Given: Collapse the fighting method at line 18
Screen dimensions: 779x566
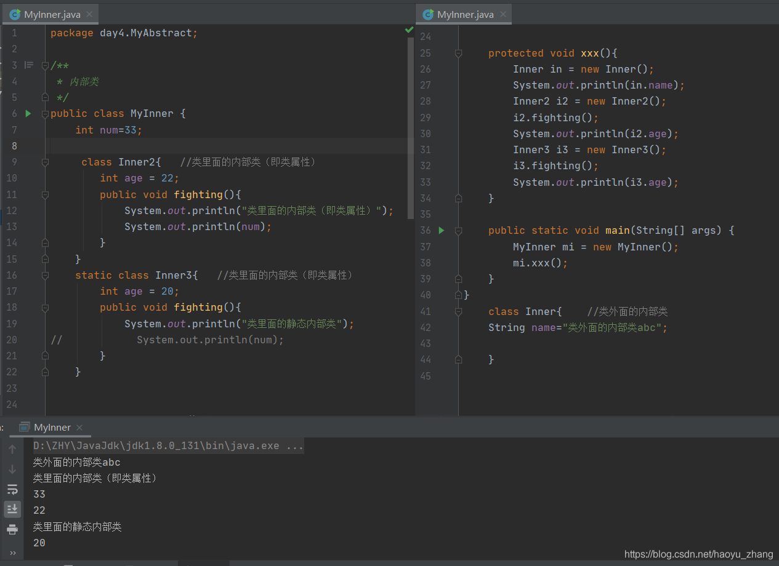Looking at the screenshot, I should (x=45, y=307).
